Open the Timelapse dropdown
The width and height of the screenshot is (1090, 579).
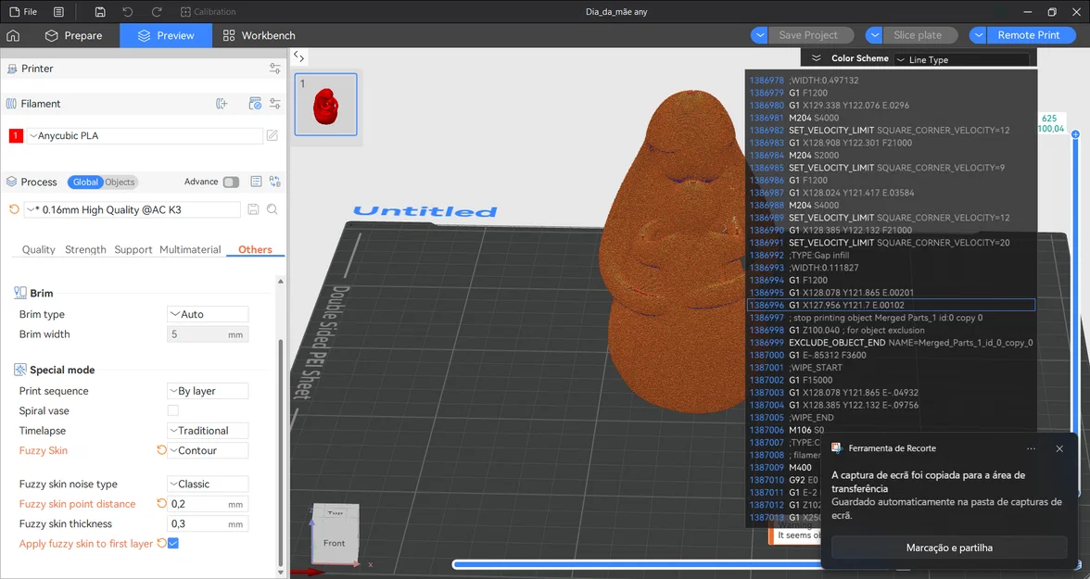208,430
